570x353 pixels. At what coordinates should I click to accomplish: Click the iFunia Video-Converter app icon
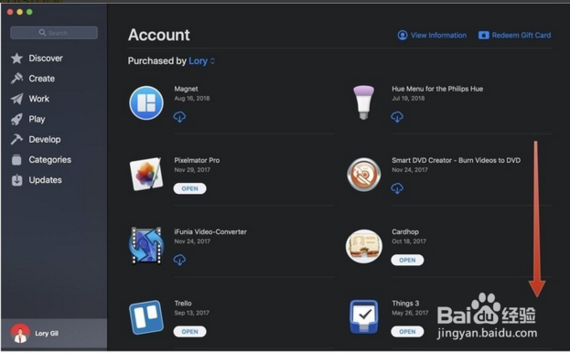(x=146, y=245)
